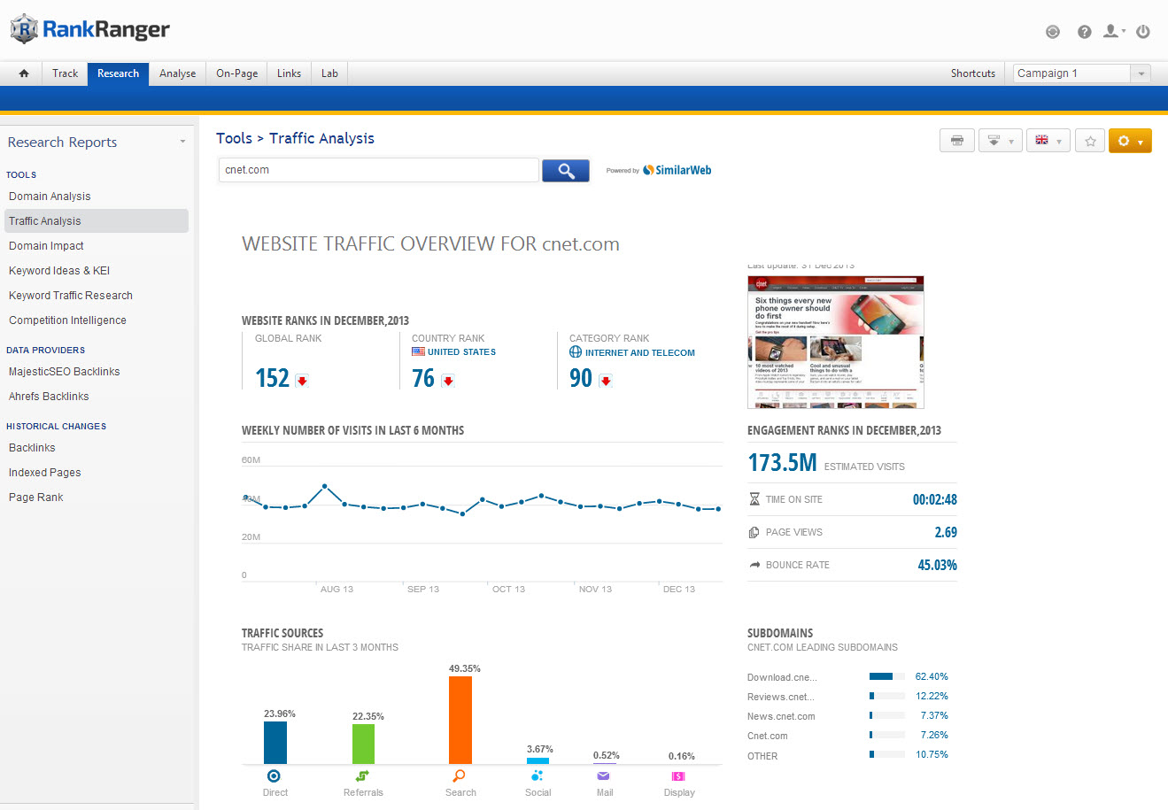Click the Mail traffic source icon
Viewport: 1168px width, 810px height.
[x=604, y=776]
